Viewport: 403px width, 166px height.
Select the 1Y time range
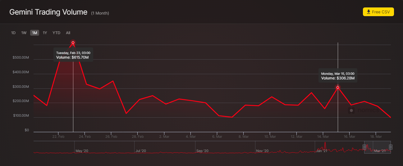[45, 33]
